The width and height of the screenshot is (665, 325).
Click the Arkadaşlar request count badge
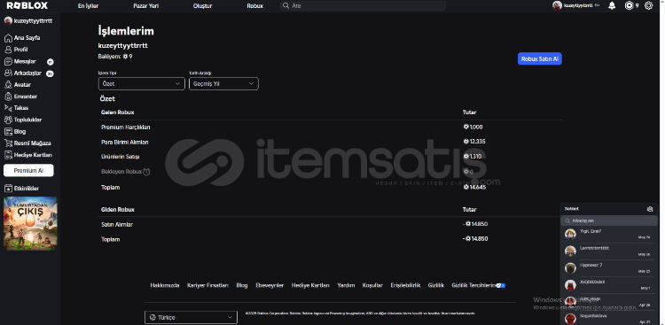pyautogui.click(x=50, y=74)
